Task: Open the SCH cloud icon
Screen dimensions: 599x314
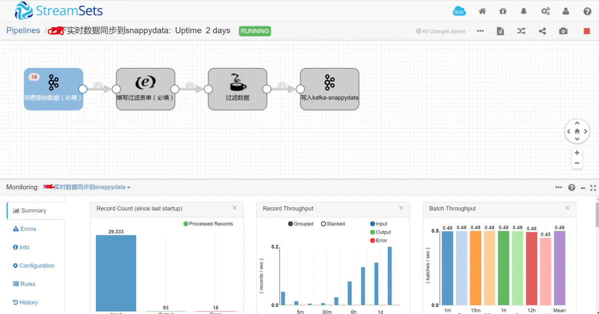Action: (459, 11)
